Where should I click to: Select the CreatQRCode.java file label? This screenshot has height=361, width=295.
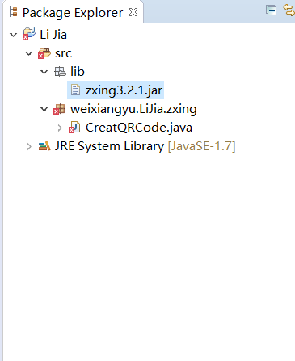(139, 128)
